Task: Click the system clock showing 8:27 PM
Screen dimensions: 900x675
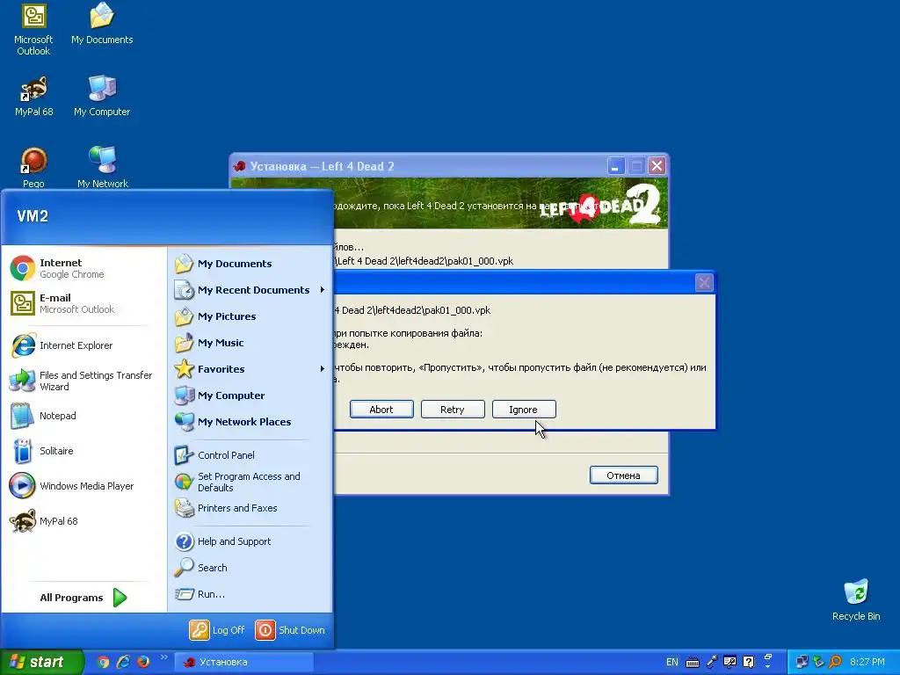Action: pyautogui.click(x=867, y=663)
